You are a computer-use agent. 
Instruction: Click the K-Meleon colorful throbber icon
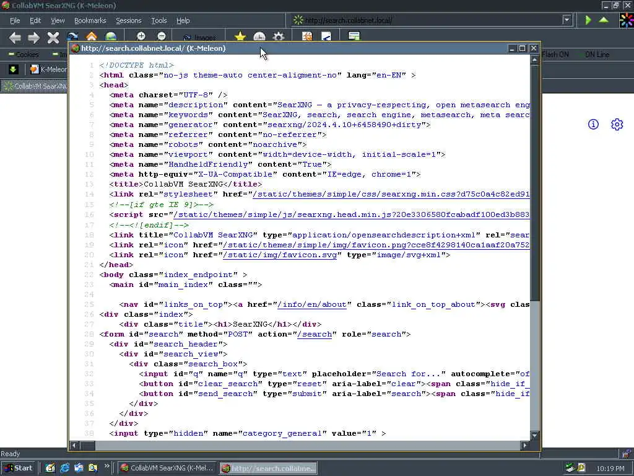pos(627,20)
